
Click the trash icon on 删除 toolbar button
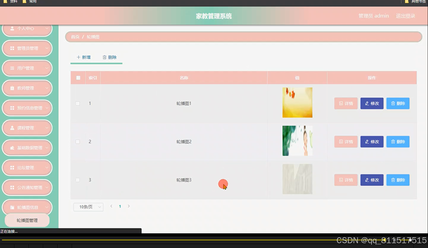pos(105,57)
